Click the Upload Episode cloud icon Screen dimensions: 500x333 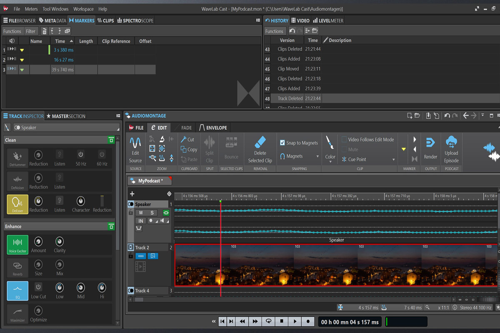click(x=451, y=142)
